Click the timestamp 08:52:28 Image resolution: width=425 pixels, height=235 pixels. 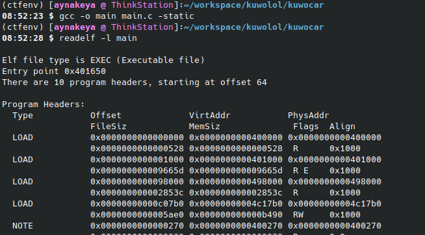click(23, 38)
